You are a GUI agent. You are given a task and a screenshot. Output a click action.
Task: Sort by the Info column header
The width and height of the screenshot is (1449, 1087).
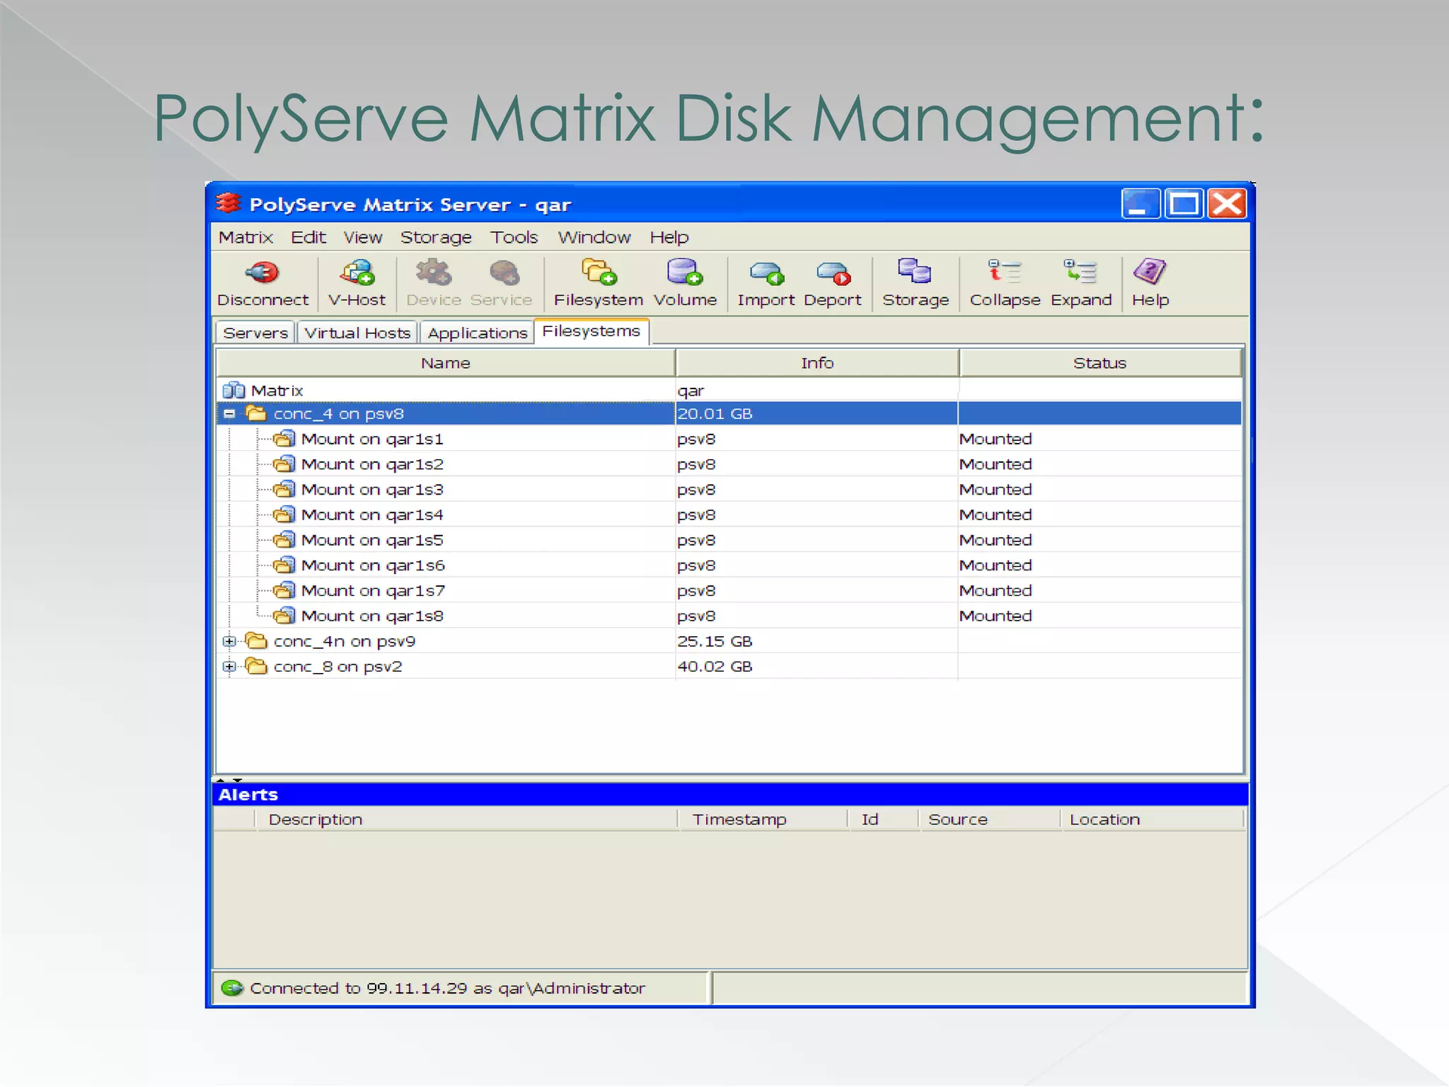(817, 363)
